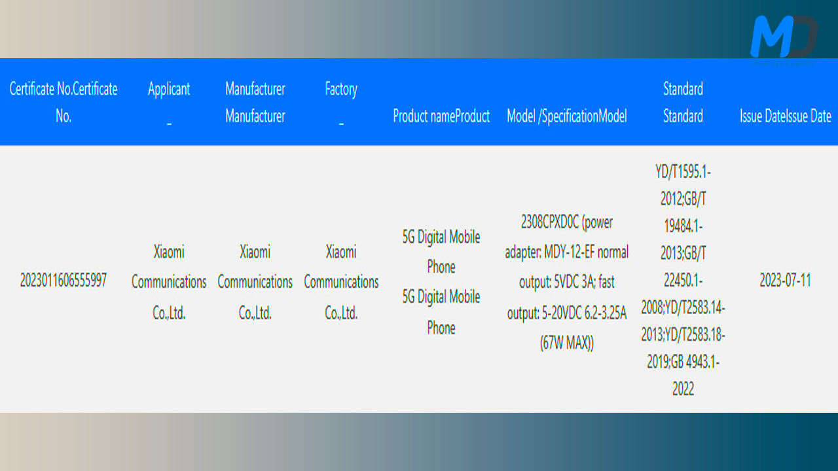Select the 67W MAX specification text
Viewport: 838px width, 471px height.
(x=566, y=343)
